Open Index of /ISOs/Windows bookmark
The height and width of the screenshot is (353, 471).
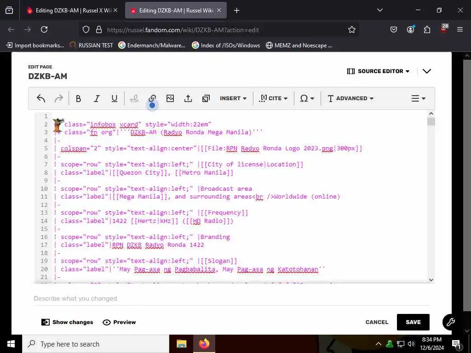(226, 46)
